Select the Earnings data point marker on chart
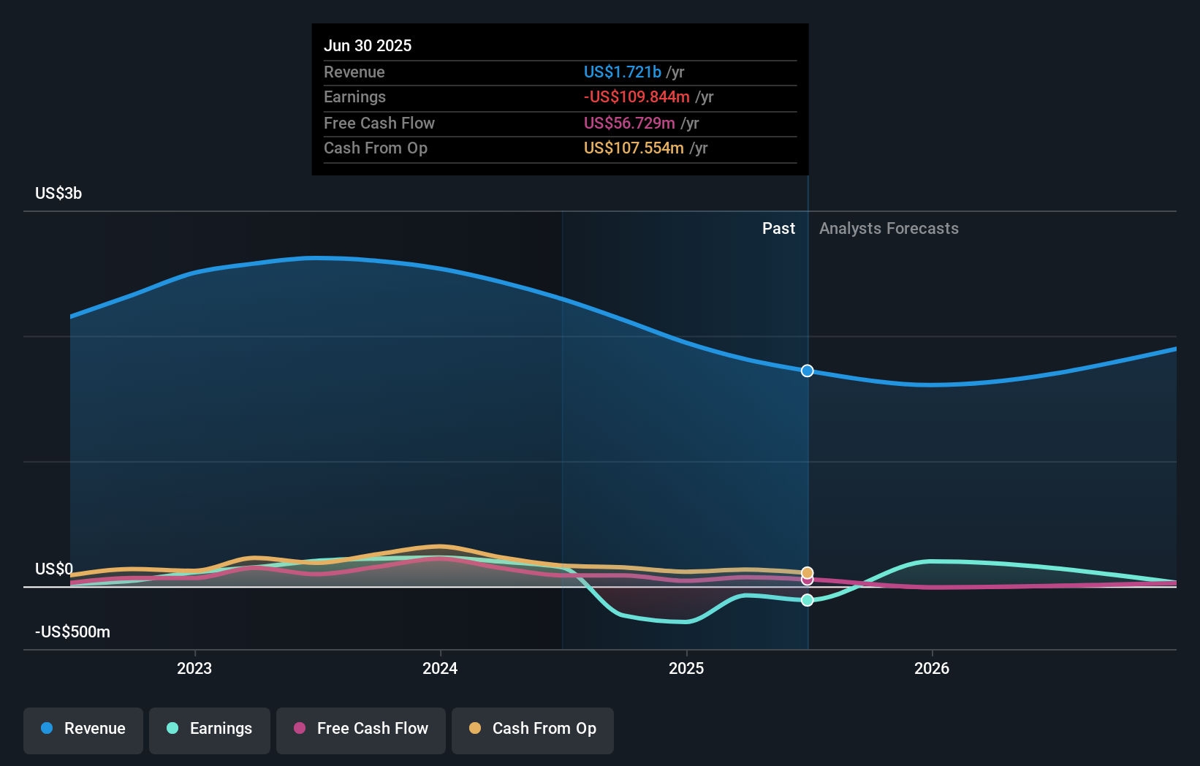This screenshot has height=766, width=1200. [x=808, y=600]
